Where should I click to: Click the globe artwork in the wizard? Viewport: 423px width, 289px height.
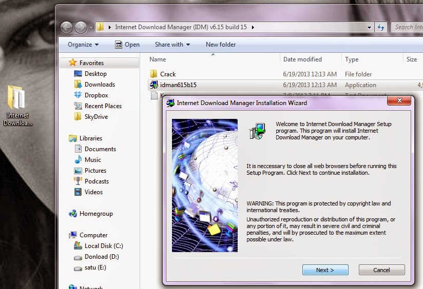coord(205,185)
